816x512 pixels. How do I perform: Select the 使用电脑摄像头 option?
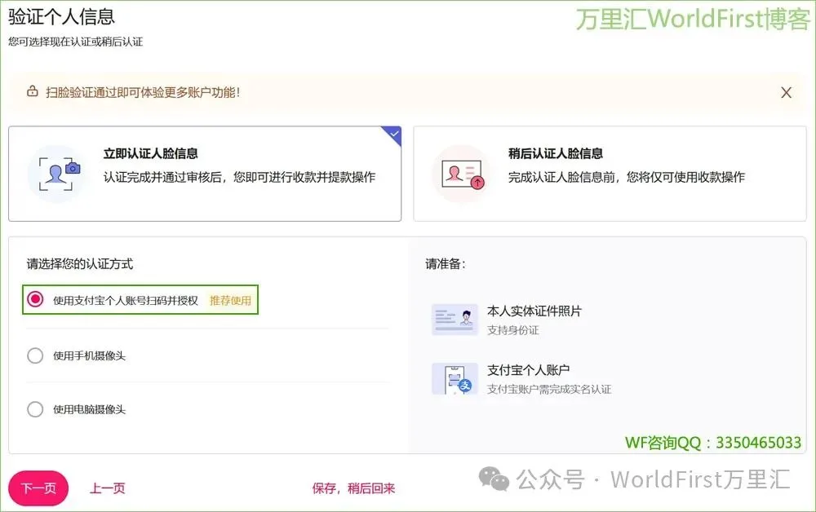coord(35,409)
